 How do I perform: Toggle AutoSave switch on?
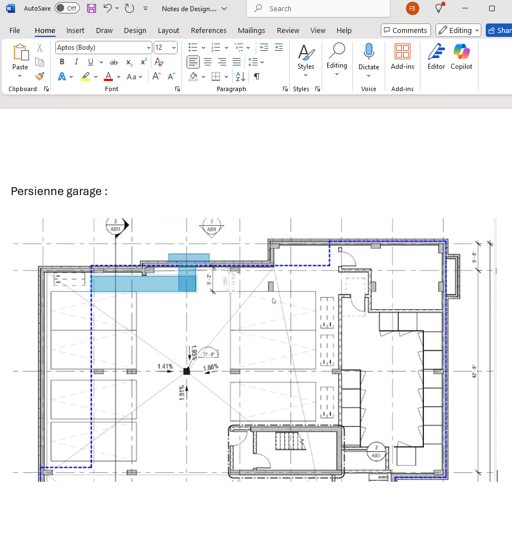pyautogui.click(x=67, y=8)
